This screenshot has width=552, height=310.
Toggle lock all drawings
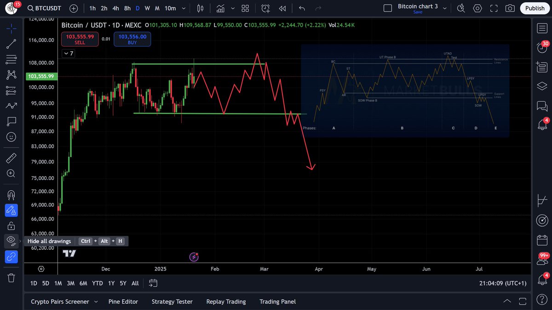tap(11, 226)
